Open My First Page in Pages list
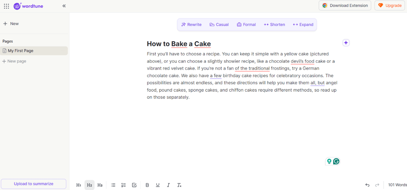This screenshot has width=407, height=190. pos(34,51)
